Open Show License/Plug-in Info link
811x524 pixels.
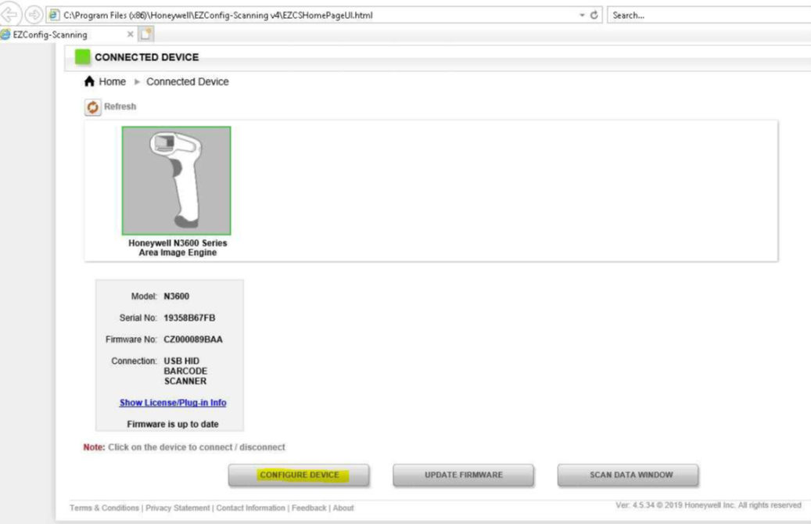point(173,403)
